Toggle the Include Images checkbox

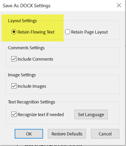[x=14, y=86]
